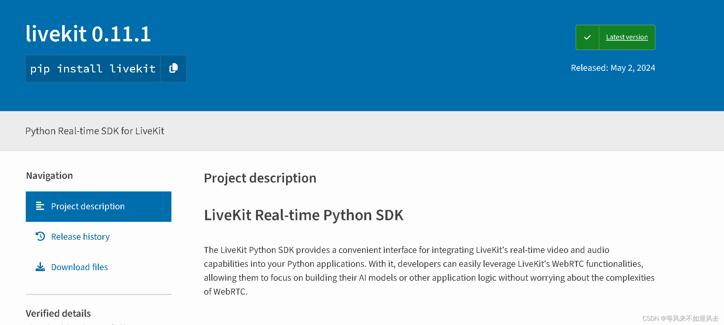Select the Project description navigation tab
The width and height of the screenshot is (724, 325).
tap(98, 206)
